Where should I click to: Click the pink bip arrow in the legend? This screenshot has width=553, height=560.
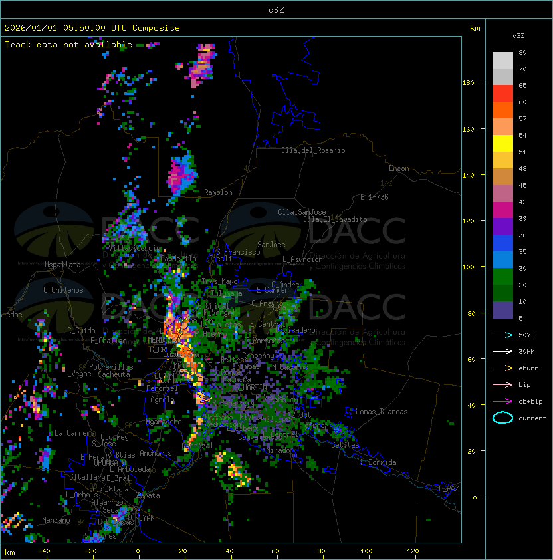pos(502,384)
